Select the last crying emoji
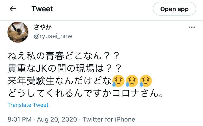This screenshot has height=126, width=203. click(146, 81)
